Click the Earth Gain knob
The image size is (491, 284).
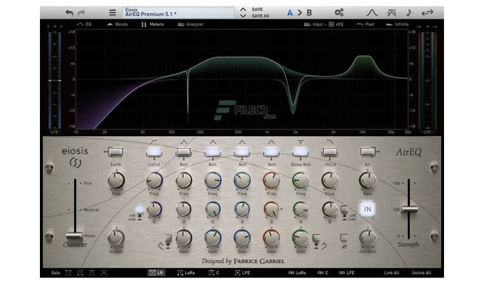pyautogui.click(x=116, y=181)
